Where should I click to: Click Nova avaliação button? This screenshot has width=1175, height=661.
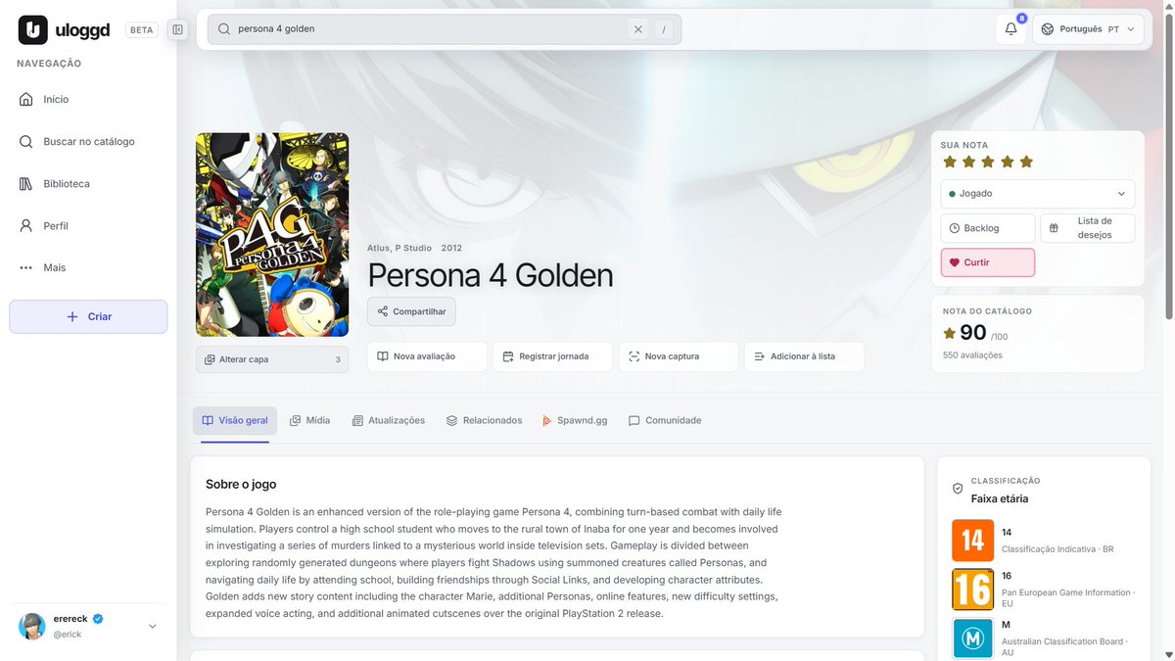click(x=427, y=356)
